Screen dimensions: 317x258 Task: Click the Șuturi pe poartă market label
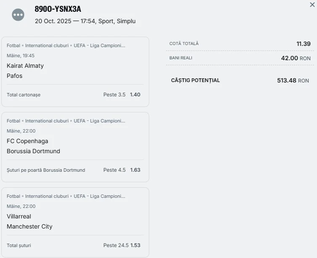(46, 170)
